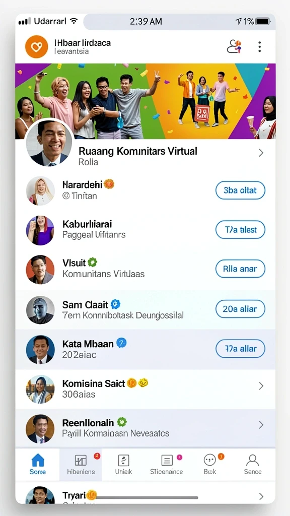Click the '3ba olitat' button for Narardehi

(240, 190)
